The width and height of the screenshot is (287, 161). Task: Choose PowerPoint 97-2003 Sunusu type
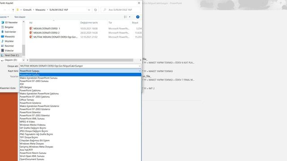(80, 81)
